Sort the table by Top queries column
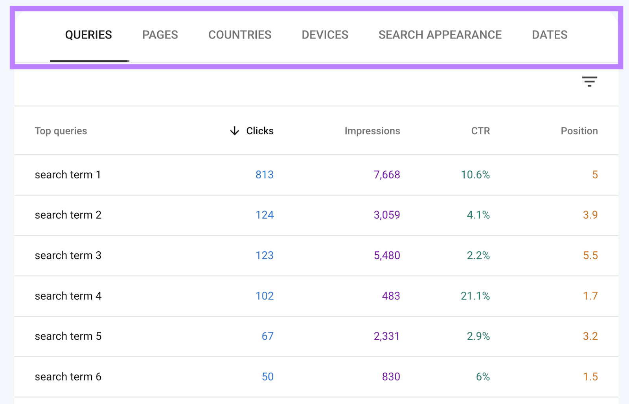Viewport: 629px width, 404px height. 61,131
